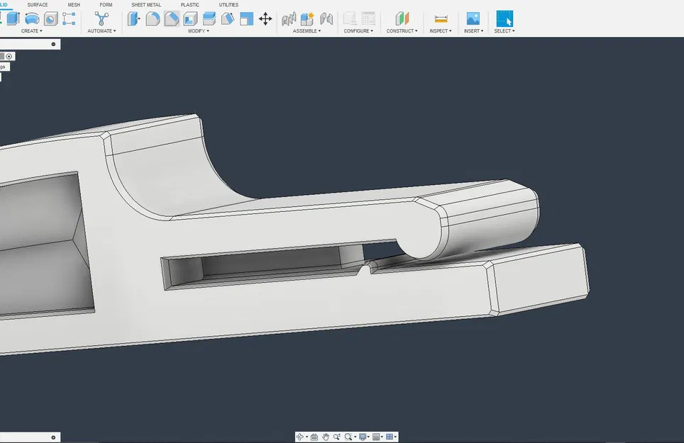Open the SHEET METAL tab
This screenshot has width=684, height=443.
point(146,5)
